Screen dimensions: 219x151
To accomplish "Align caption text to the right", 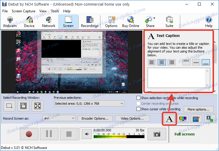I will tap(171, 62).
